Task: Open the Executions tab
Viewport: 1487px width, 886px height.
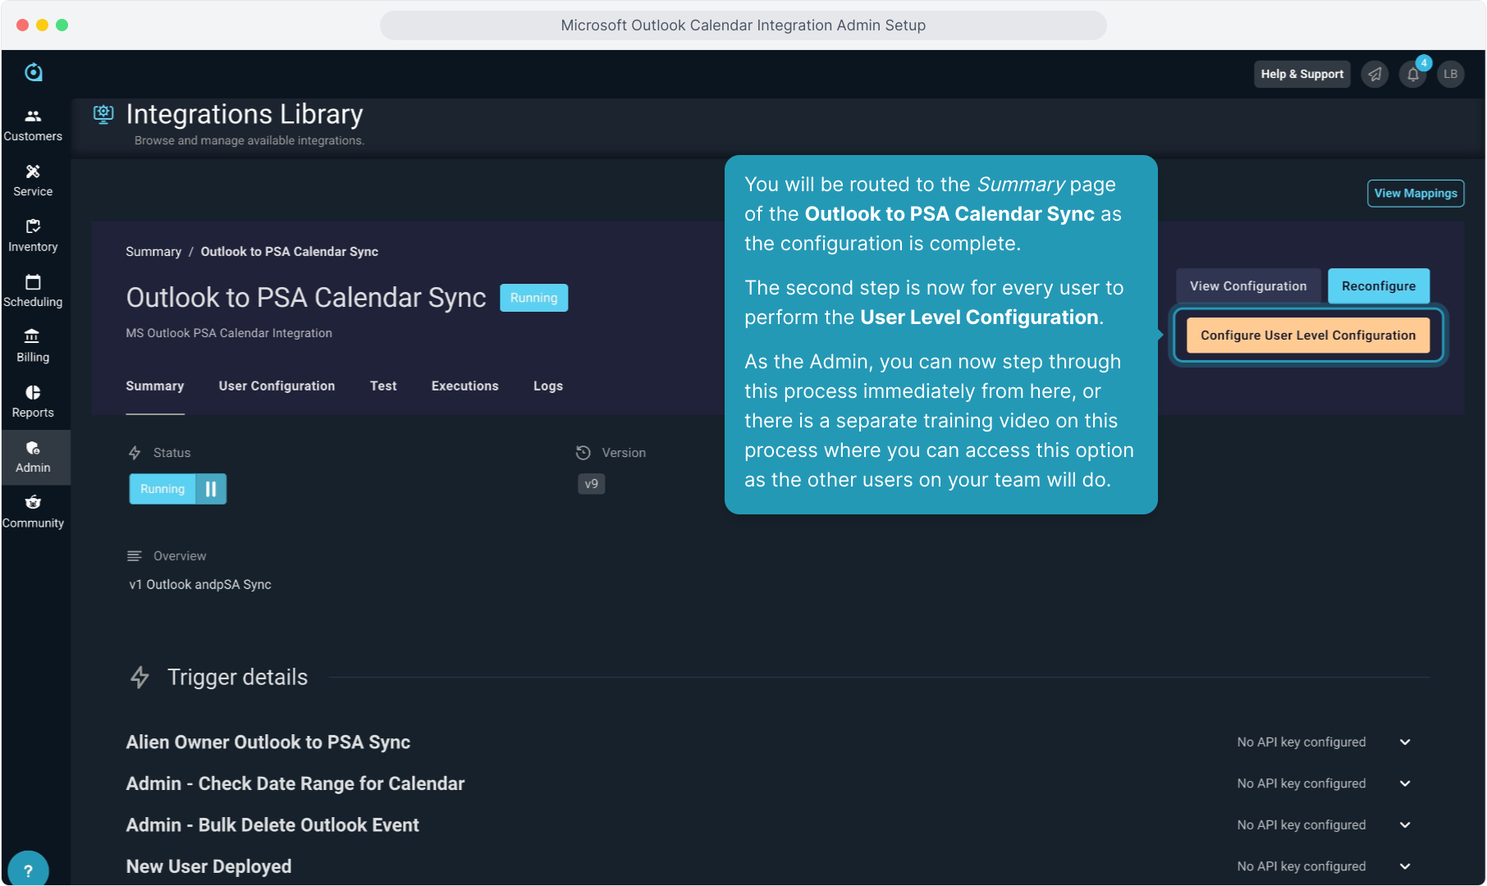Action: point(465,386)
